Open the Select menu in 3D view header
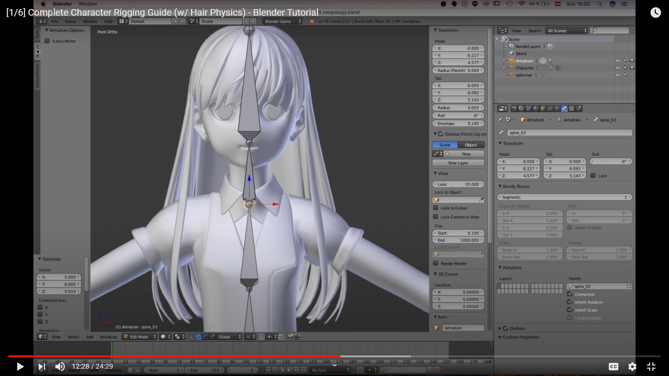 click(73, 337)
